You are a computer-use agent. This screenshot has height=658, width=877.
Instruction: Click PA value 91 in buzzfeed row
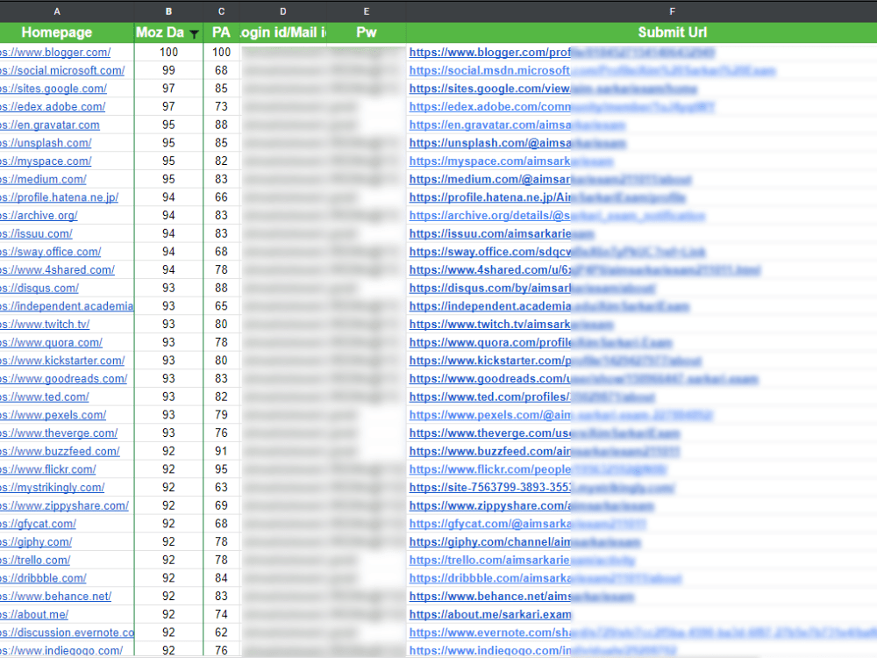[x=222, y=451]
